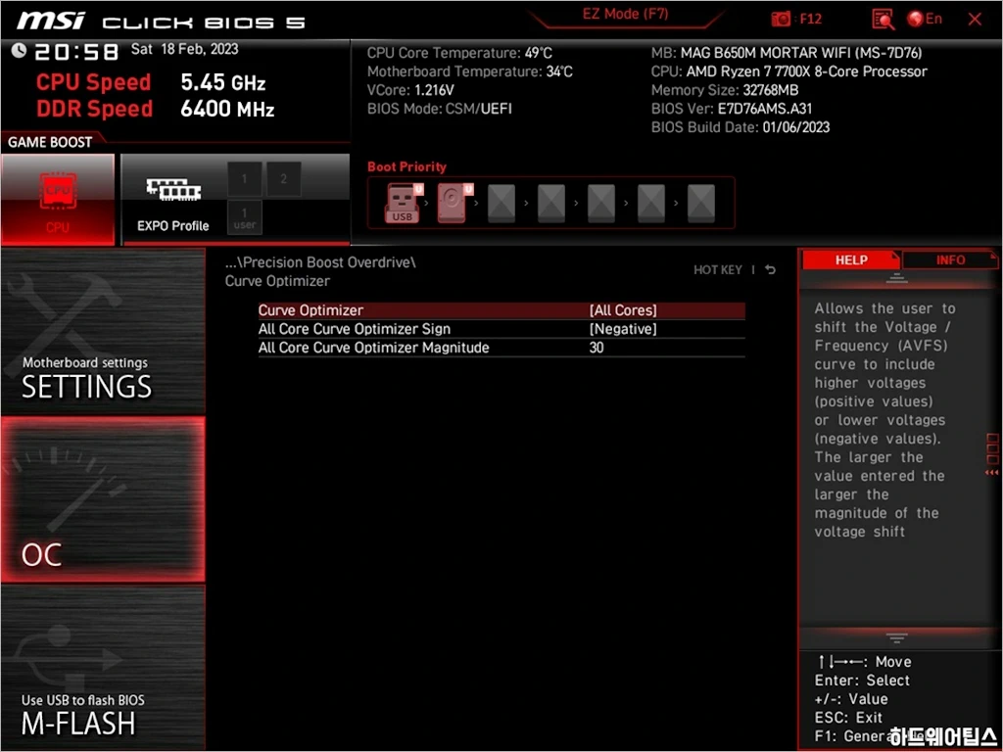The image size is (1003, 752).
Task: Close the BIOS with the X icon
Action: click(x=975, y=20)
